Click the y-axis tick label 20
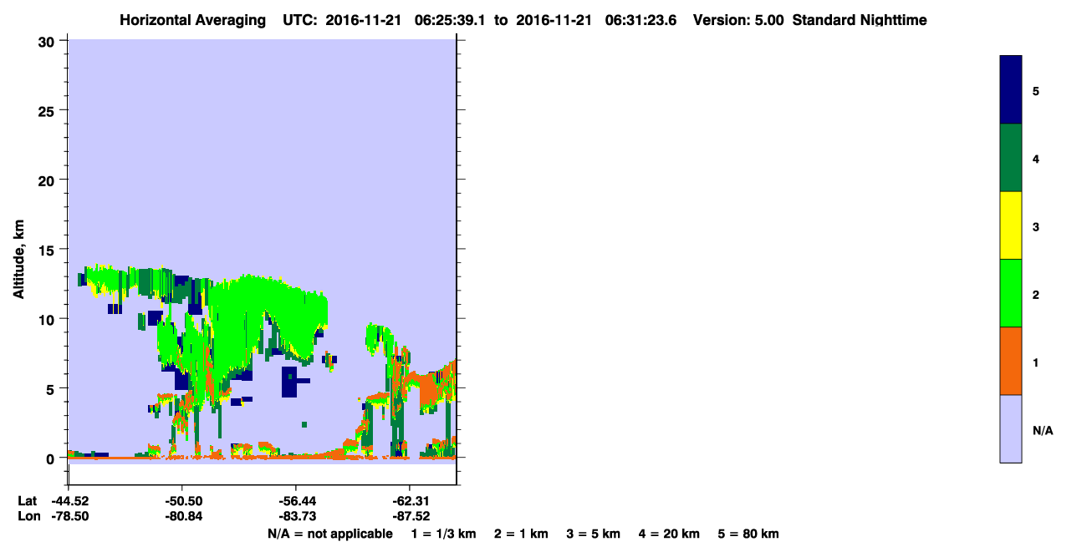This screenshot has height=557, width=1087. coord(48,180)
